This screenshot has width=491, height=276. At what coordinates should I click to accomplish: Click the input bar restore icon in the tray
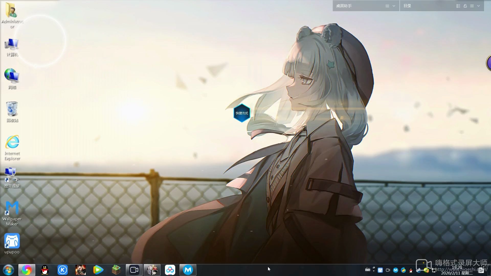(374, 268)
